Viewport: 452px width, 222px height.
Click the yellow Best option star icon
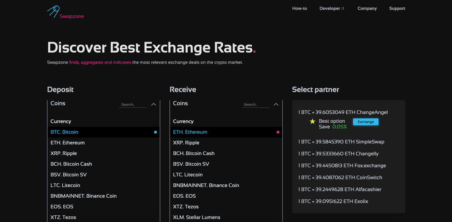pos(312,122)
